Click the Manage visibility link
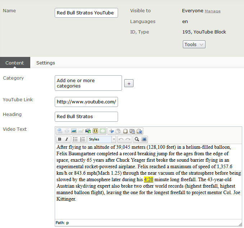Viewport: 244px width, 228px height. click(x=213, y=11)
